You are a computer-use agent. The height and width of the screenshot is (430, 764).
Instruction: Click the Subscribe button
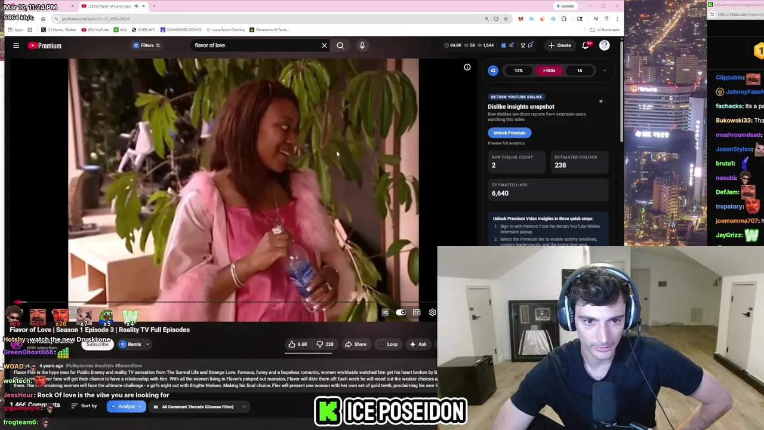[97, 344]
